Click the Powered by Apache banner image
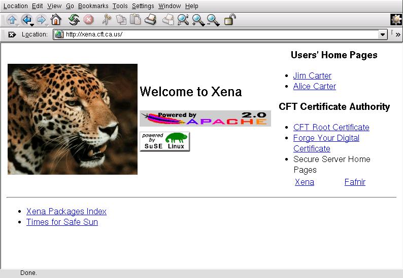The height and width of the screenshot is (278, 403). 205,118
